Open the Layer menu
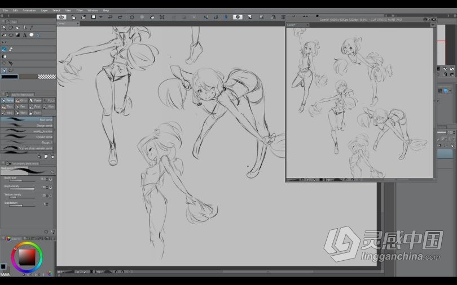Screen dimensions: 457x285 coord(44,11)
